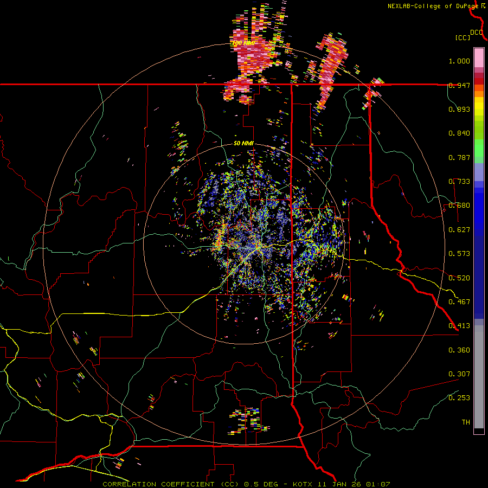Screen dimensions: 488x488
Task: Click the [CC] legend unit label
Action: (463, 37)
